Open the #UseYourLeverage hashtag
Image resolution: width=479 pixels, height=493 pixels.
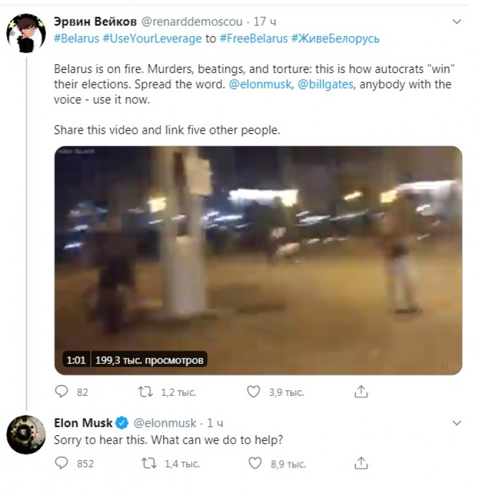pyautogui.click(x=152, y=38)
